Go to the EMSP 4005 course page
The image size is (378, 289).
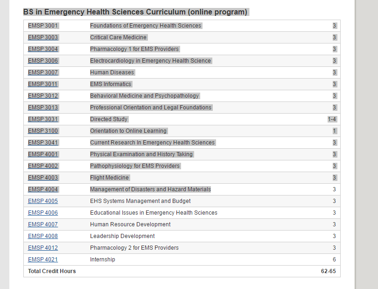click(x=43, y=201)
